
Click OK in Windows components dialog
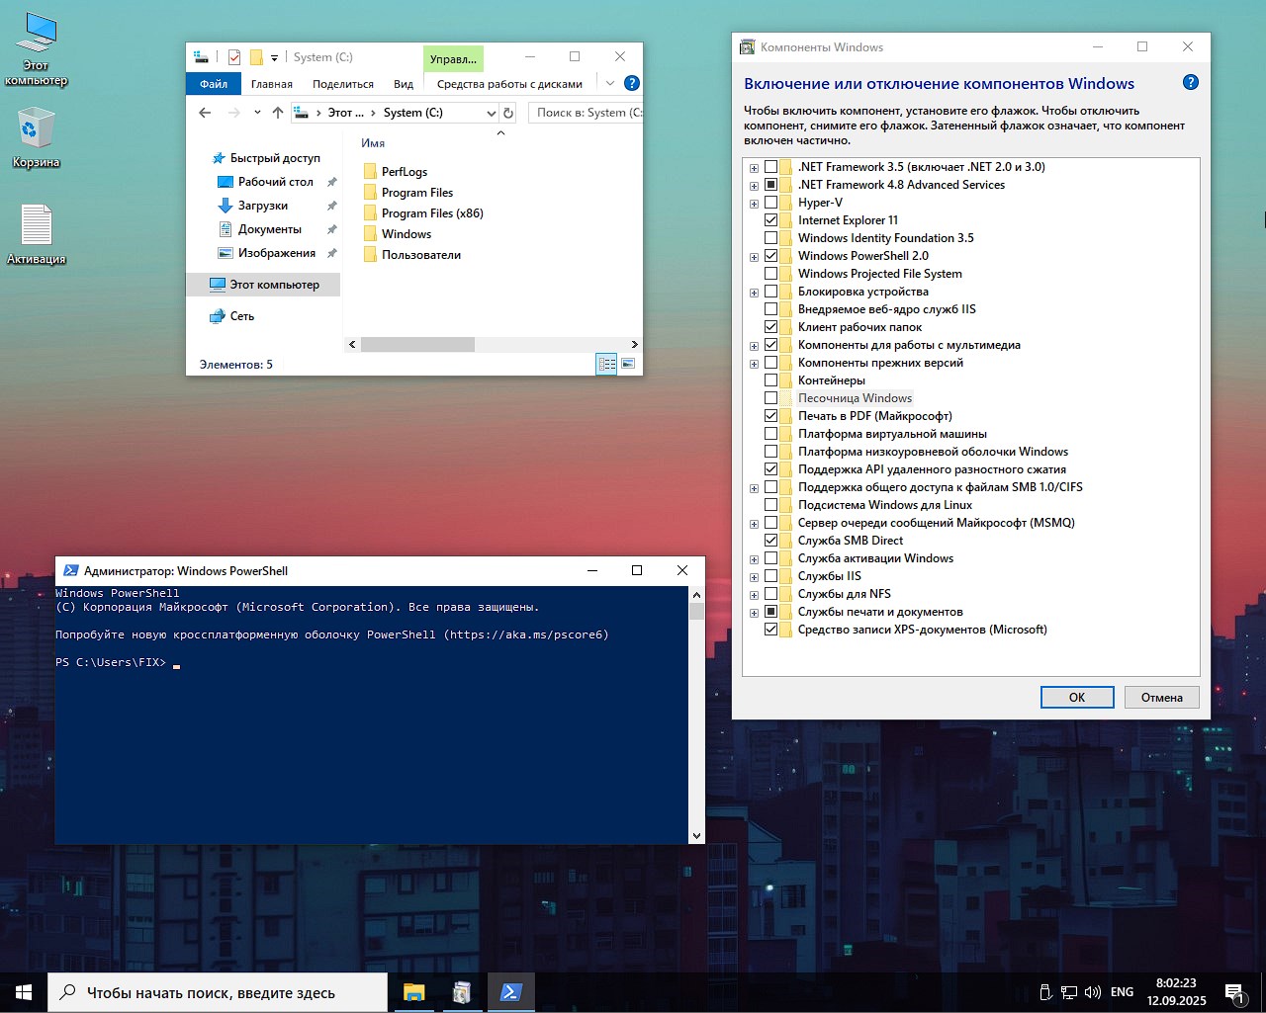click(x=1077, y=697)
